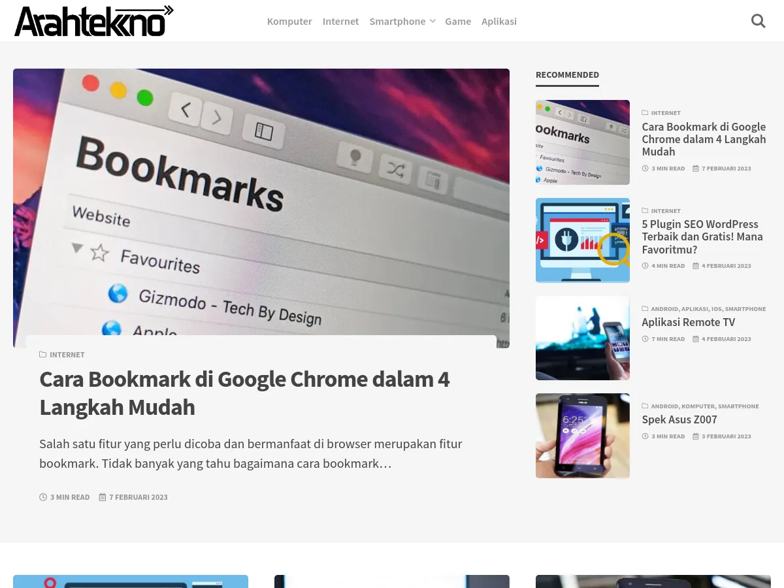Click the Bookmarks thumbnail in Recommended sidebar

582,142
